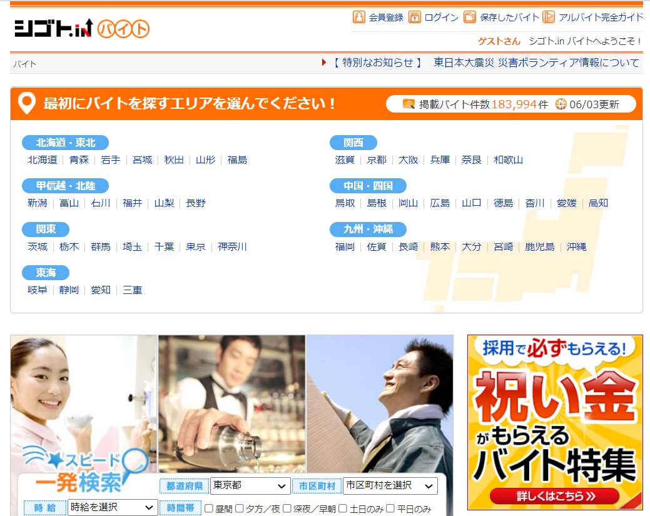This screenshot has height=516, width=650.
Task: Click the アルバイト完全ガイド flag icon
Action: [x=549, y=17]
